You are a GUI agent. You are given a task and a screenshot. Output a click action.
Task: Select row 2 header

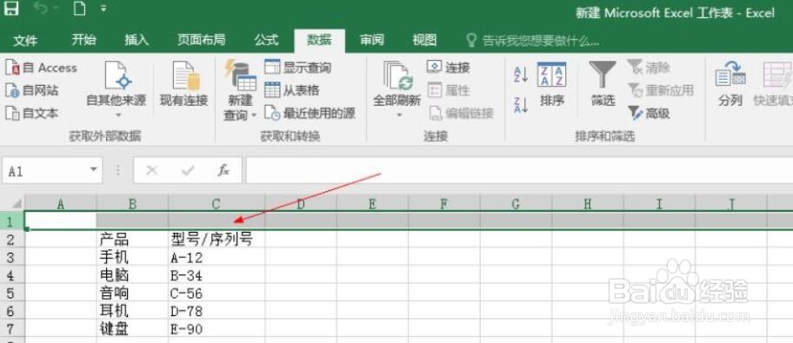(x=12, y=239)
